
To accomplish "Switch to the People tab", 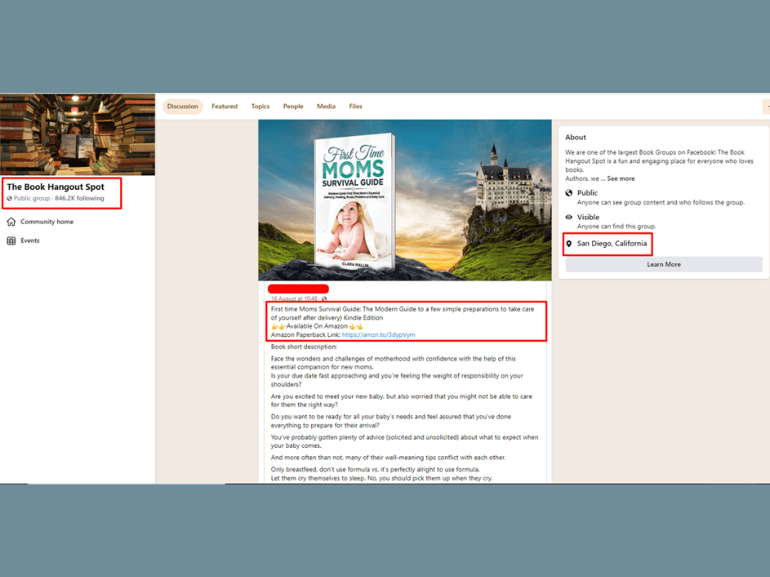I will click(x=293, y=106).
